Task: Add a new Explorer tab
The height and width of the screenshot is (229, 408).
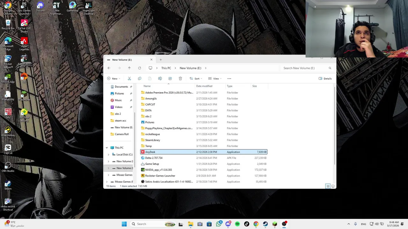Action: point(161,59)
